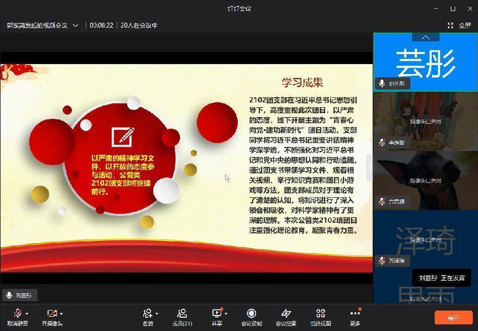Select the 芸彤 speaker video tile
Viewport: 478px width, 331px height.
[x=425, y=63]
